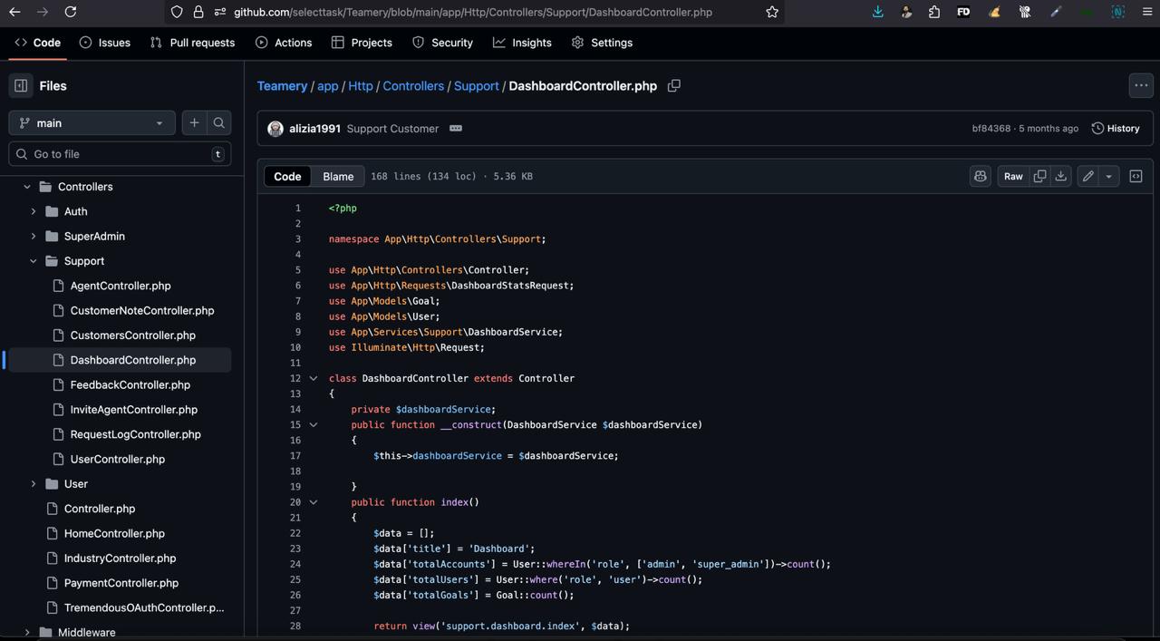Expand the commit message ellipsis
Screen dimensions: 1160x641
point(456,129)
